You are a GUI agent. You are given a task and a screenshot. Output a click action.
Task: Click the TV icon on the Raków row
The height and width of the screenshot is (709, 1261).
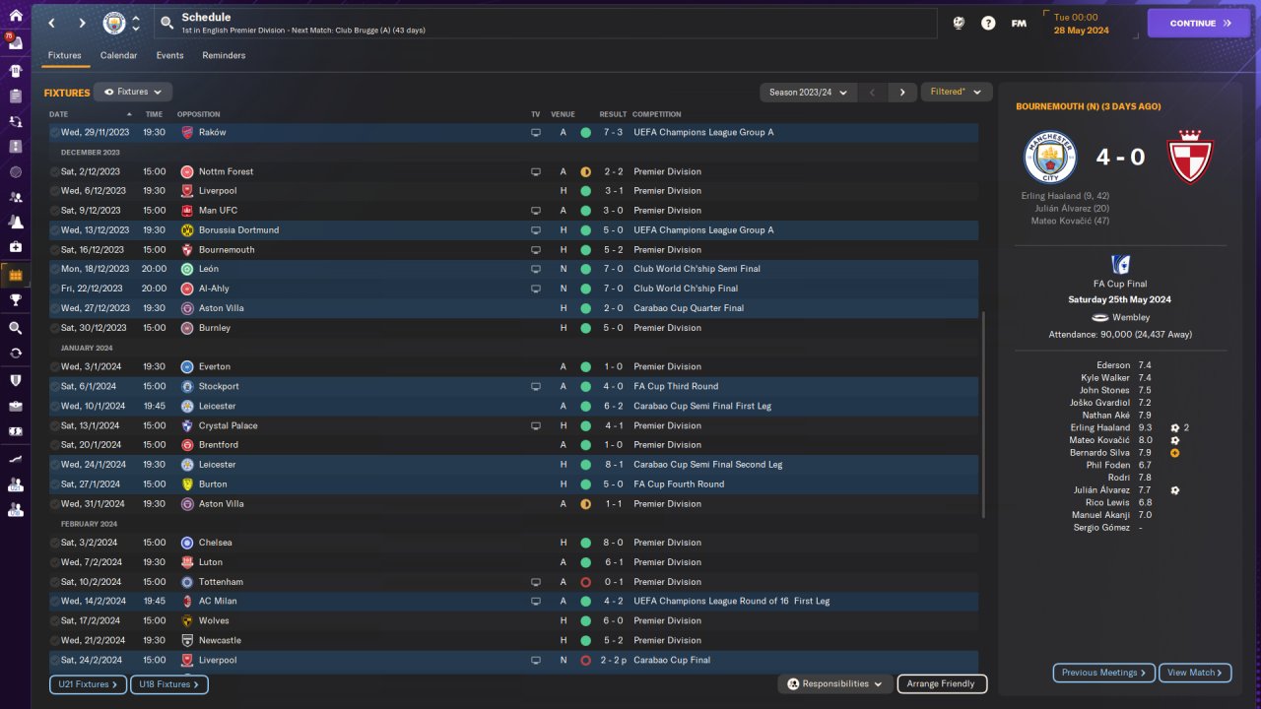(x=536, y=132)
